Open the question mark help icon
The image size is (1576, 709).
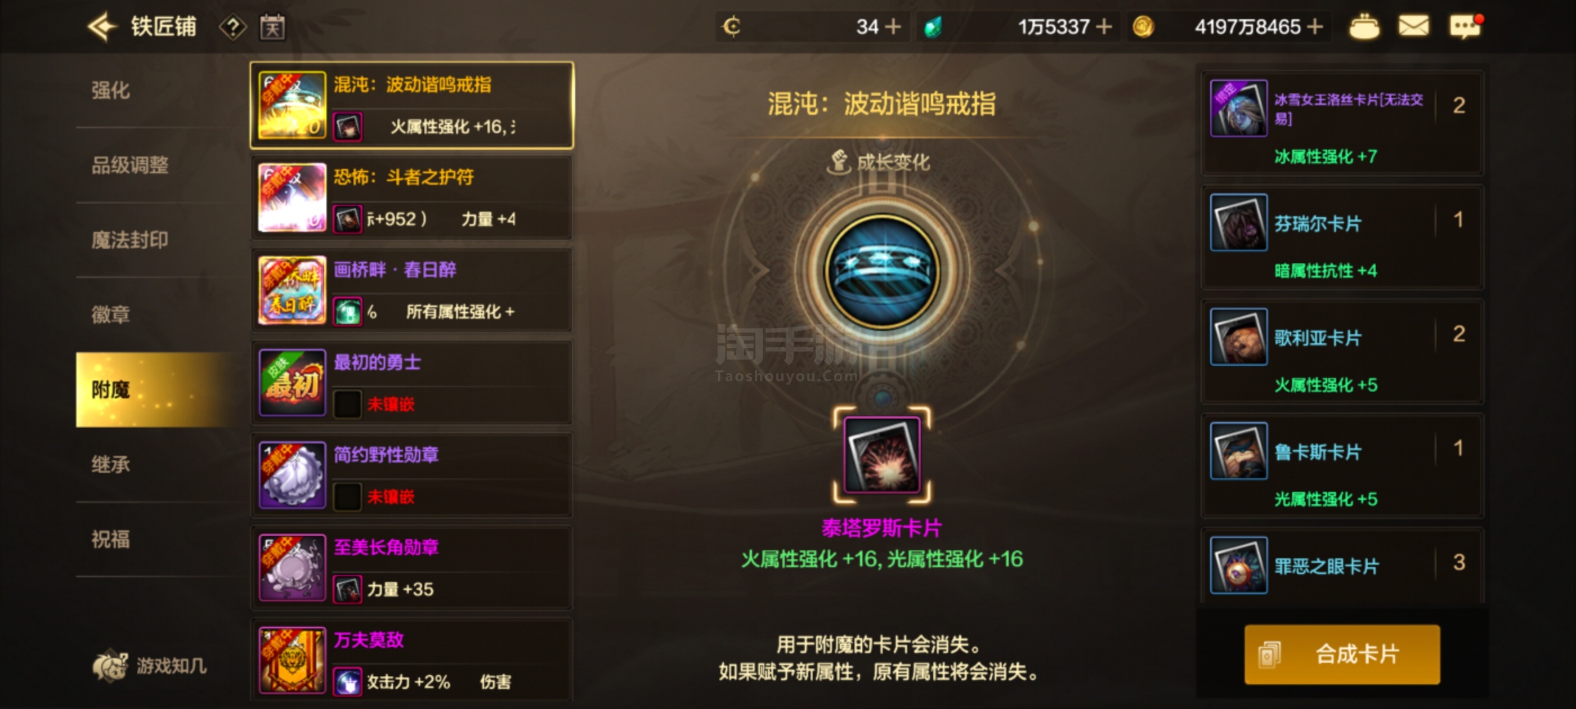pos(232,28)
